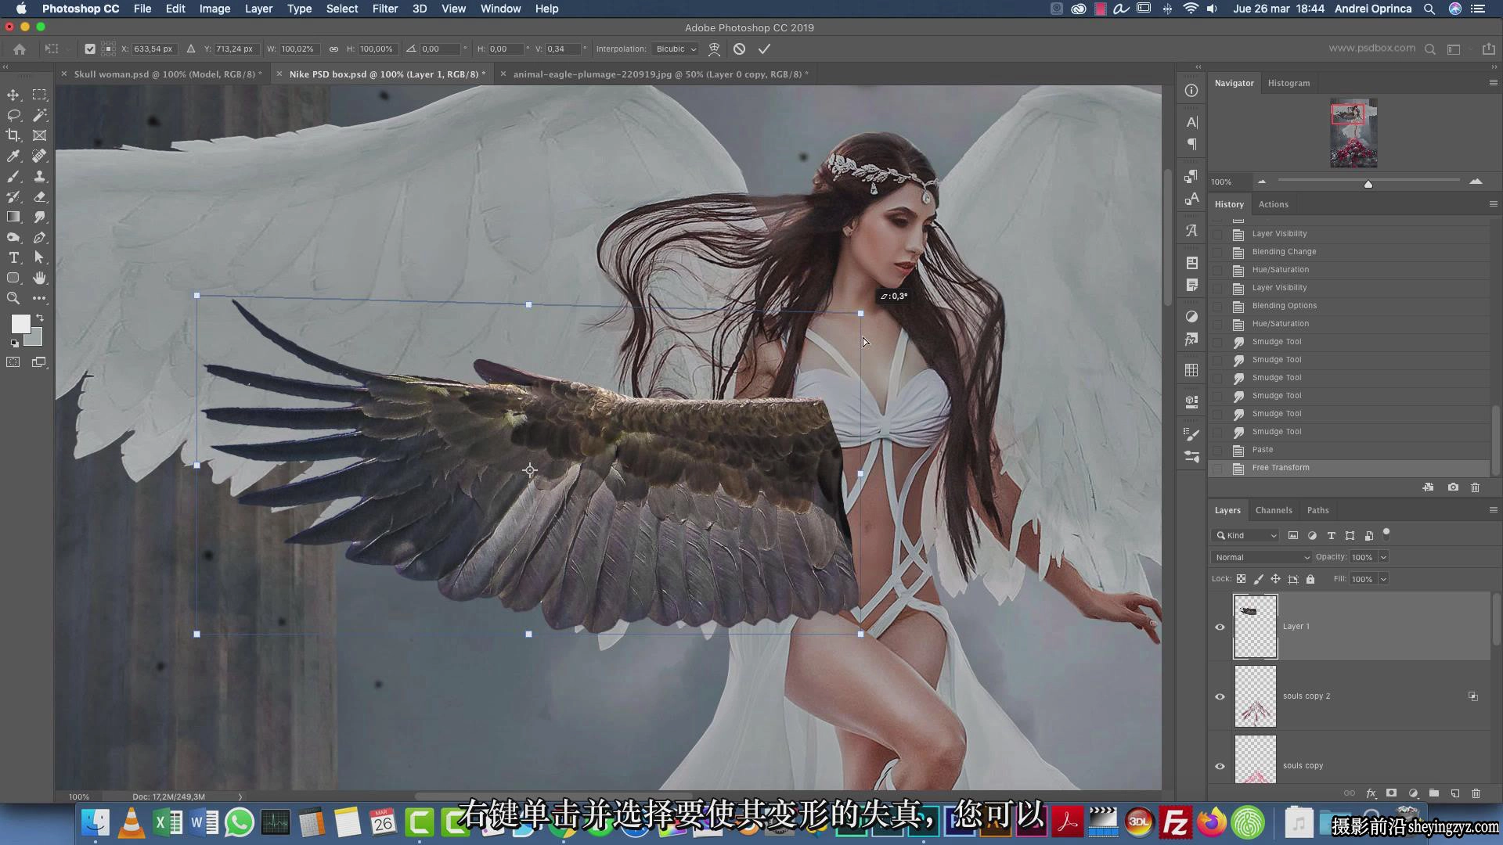Create a new layer
The image size is (1503, 845).
pyautogui.click(x=1454, y=793)
